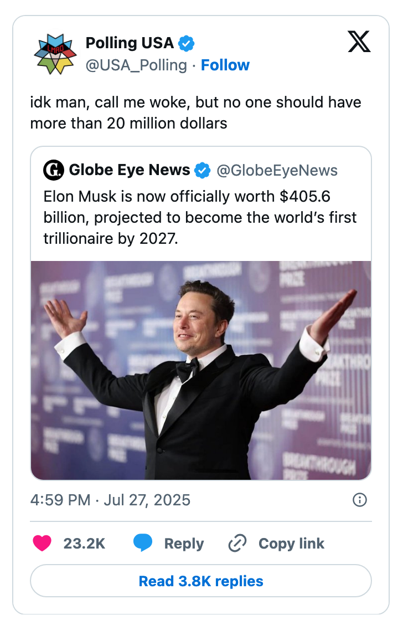
Task: Follow the @USA_Polling account
Action: 225,65
